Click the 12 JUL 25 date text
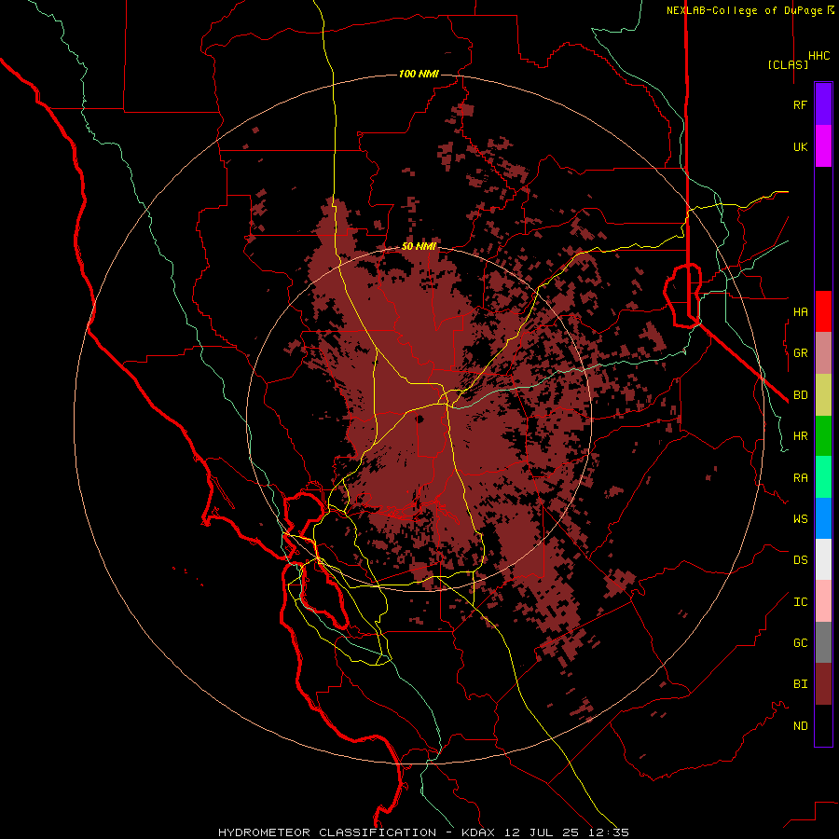This screenshot has width=839, height=839. click(x=544, y=832)
